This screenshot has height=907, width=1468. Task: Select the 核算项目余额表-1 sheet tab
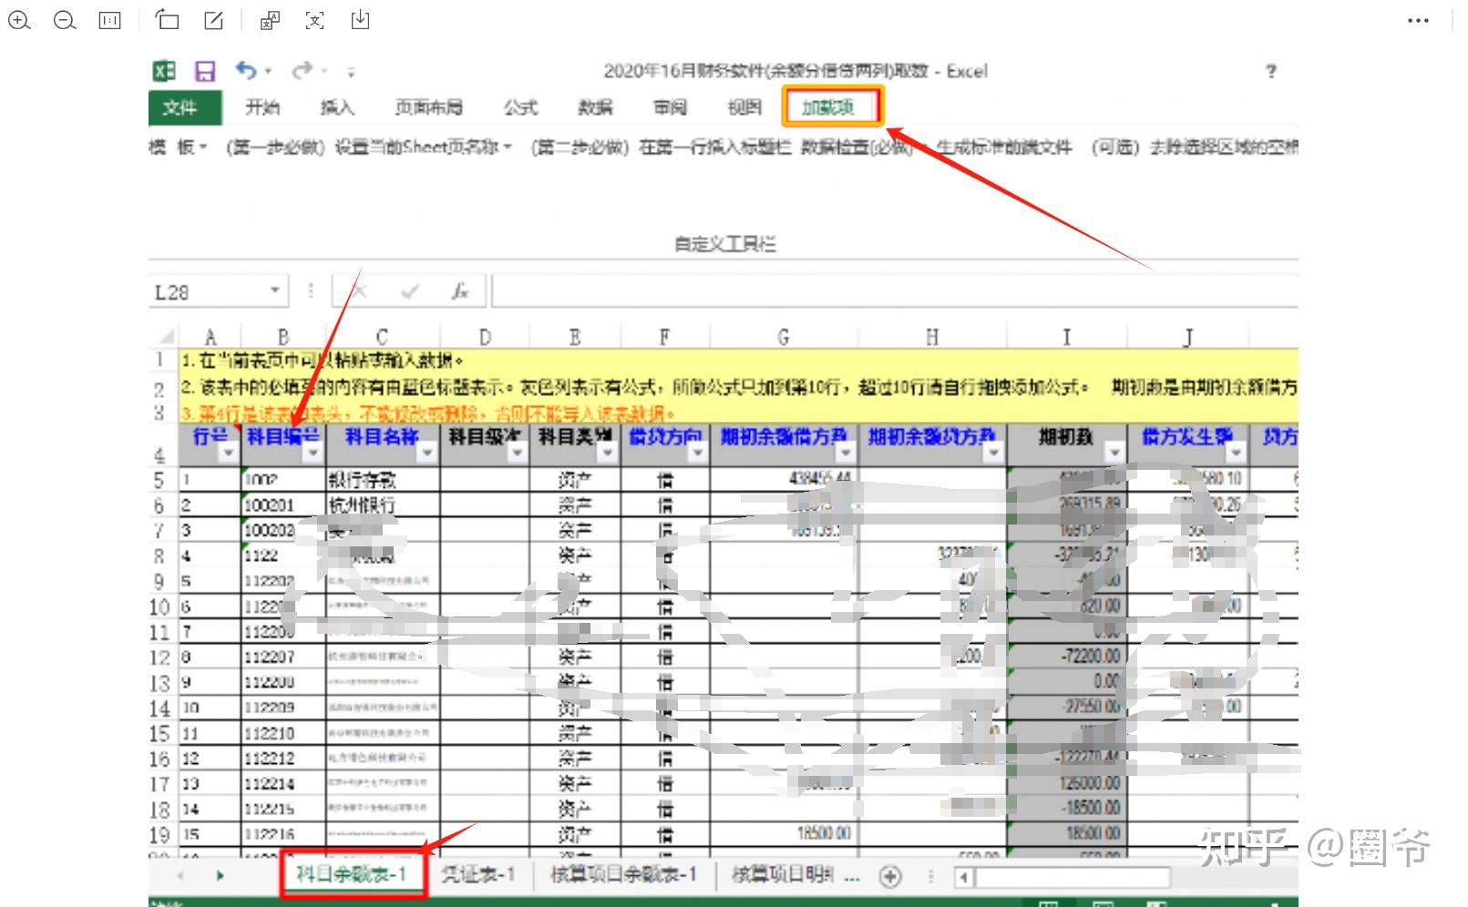[624, 875]
